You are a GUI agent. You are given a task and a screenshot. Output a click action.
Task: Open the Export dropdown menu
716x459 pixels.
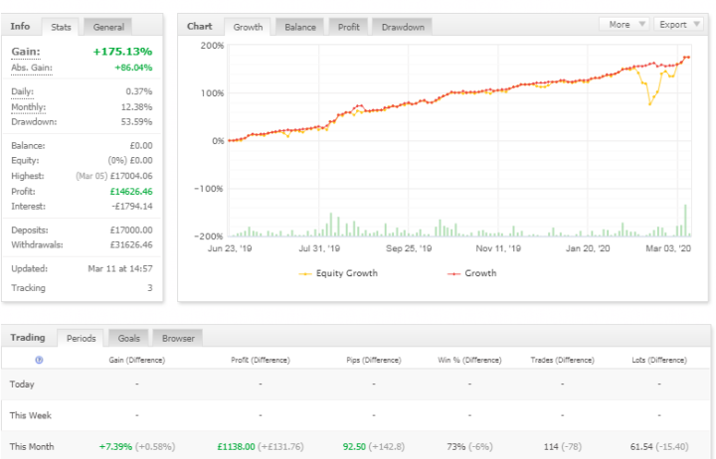[679, 24]
